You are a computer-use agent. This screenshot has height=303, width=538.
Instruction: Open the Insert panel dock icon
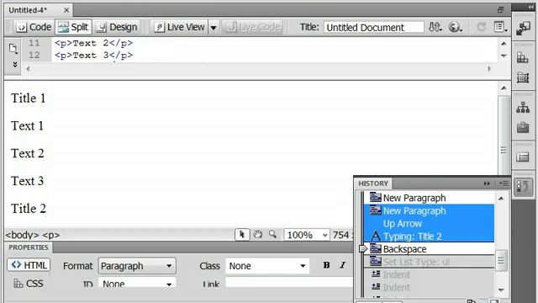click(523, 29)
